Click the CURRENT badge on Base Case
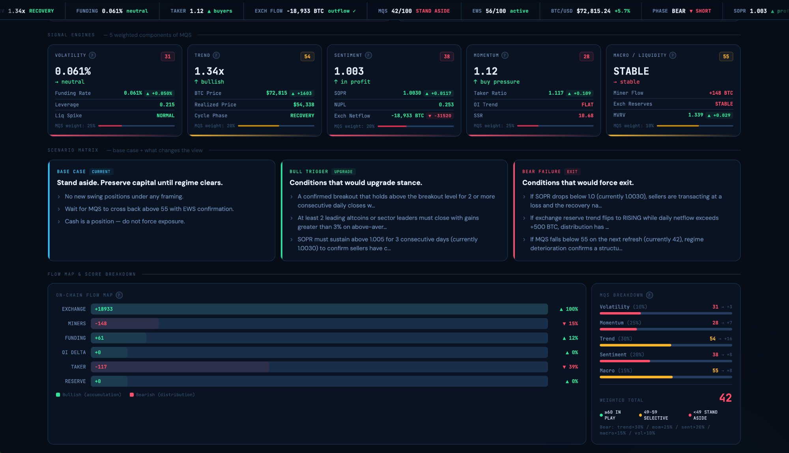The image size is (789, 453). point(101,171)
